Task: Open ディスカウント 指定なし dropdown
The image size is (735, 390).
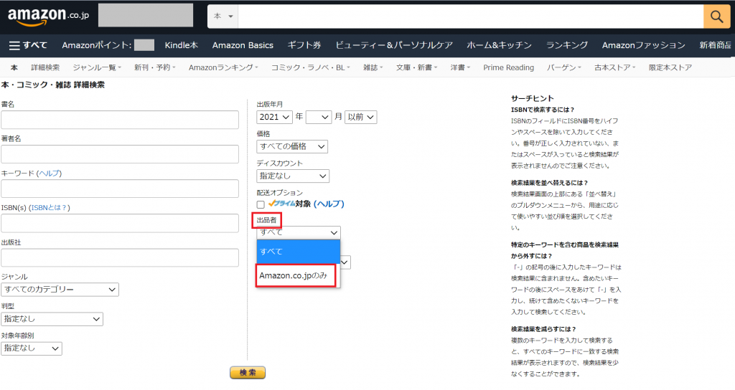Action: 293,176
